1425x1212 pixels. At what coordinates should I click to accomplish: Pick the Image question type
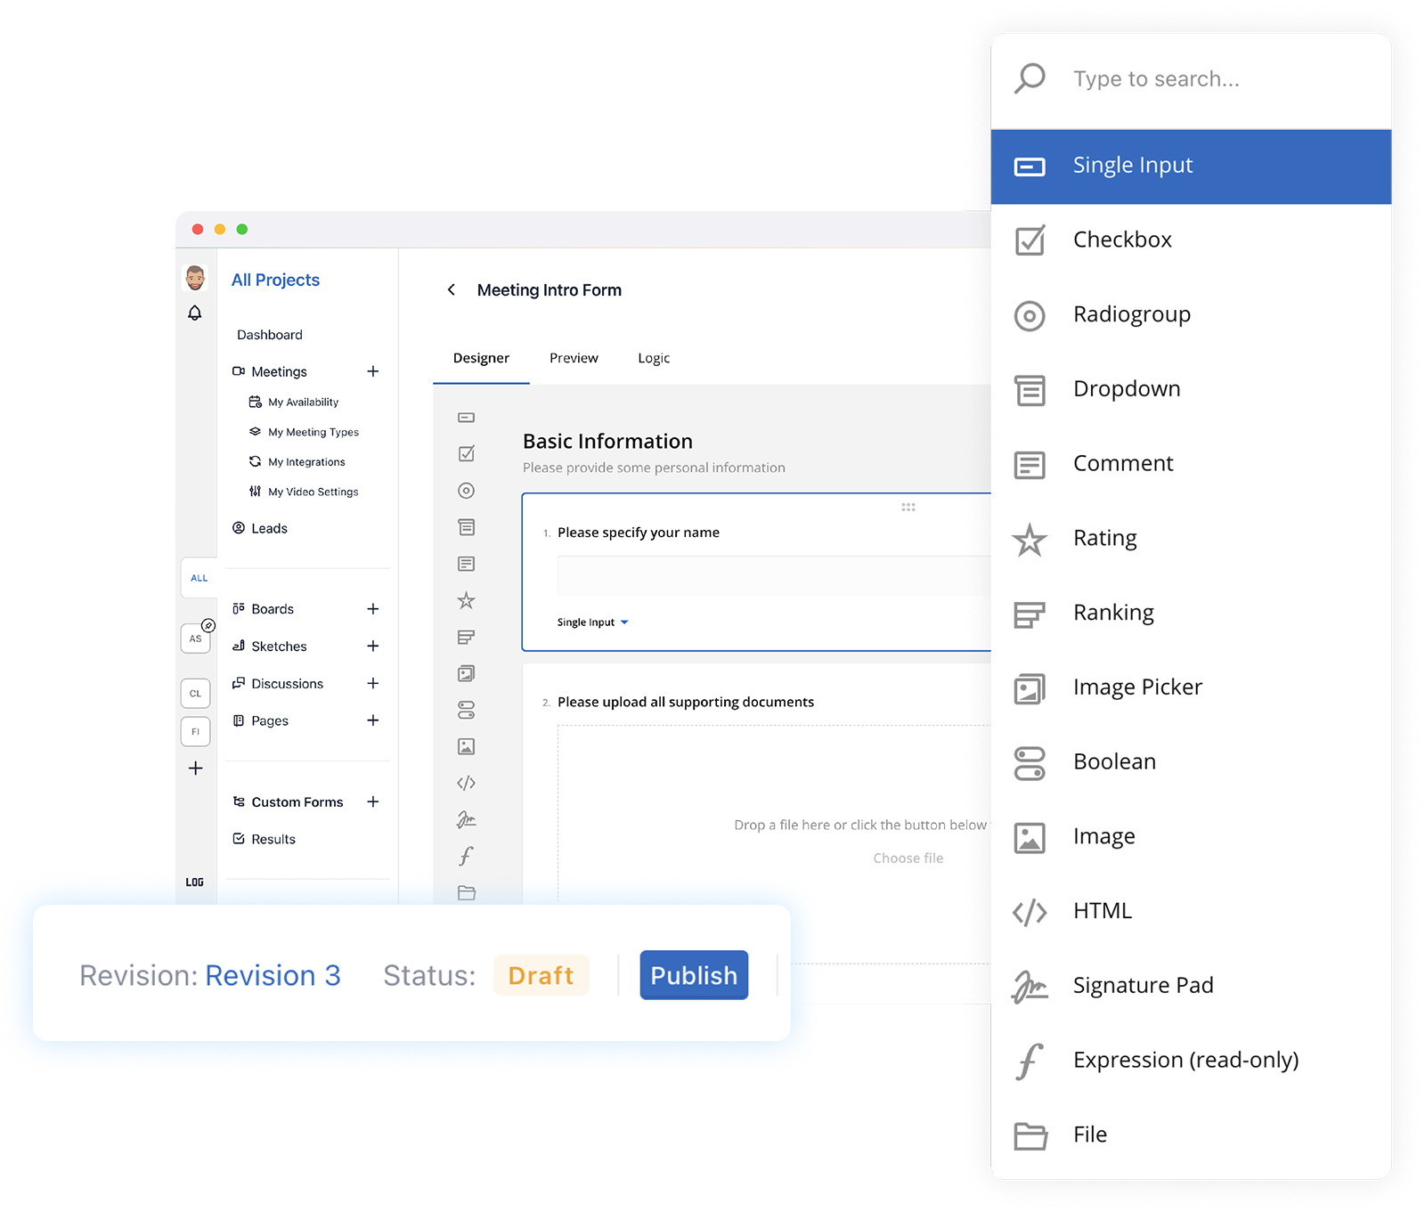point(1191,837)
